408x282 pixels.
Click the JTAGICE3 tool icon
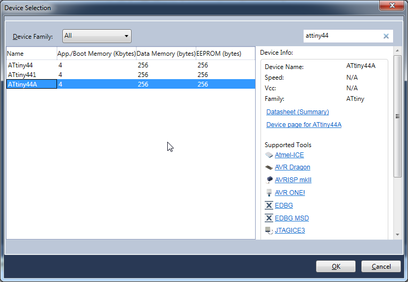tap(269, 230)
